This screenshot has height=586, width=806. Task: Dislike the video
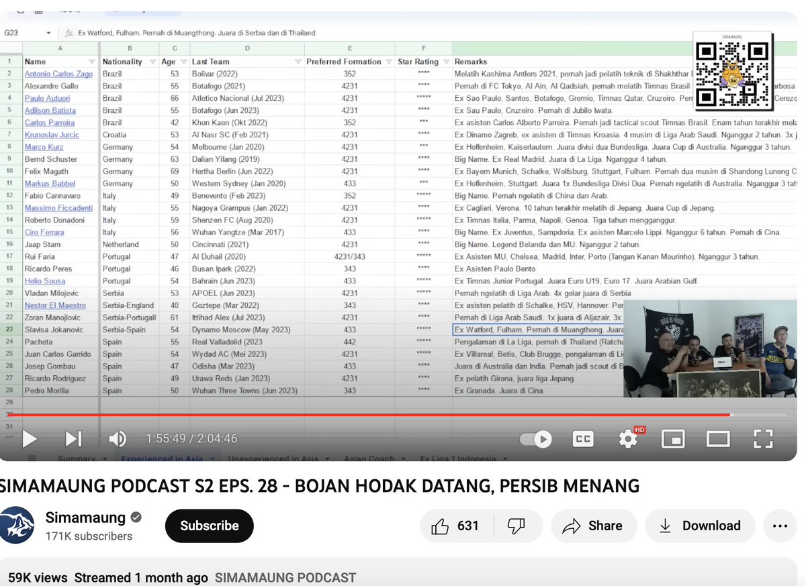516,526
